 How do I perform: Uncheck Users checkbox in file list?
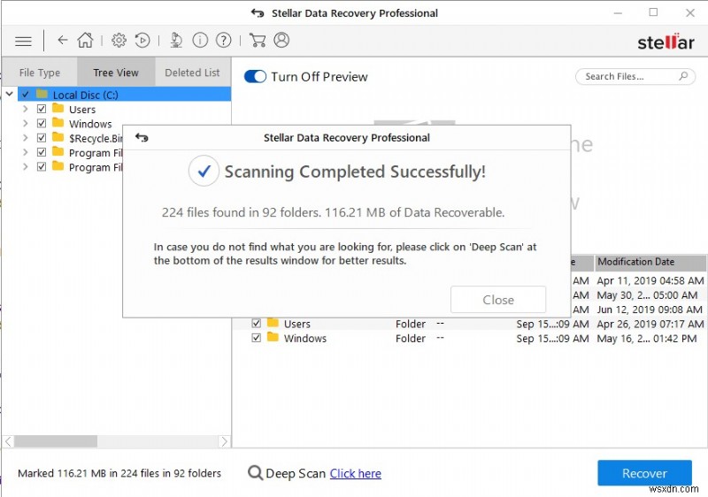coord(256,324)
